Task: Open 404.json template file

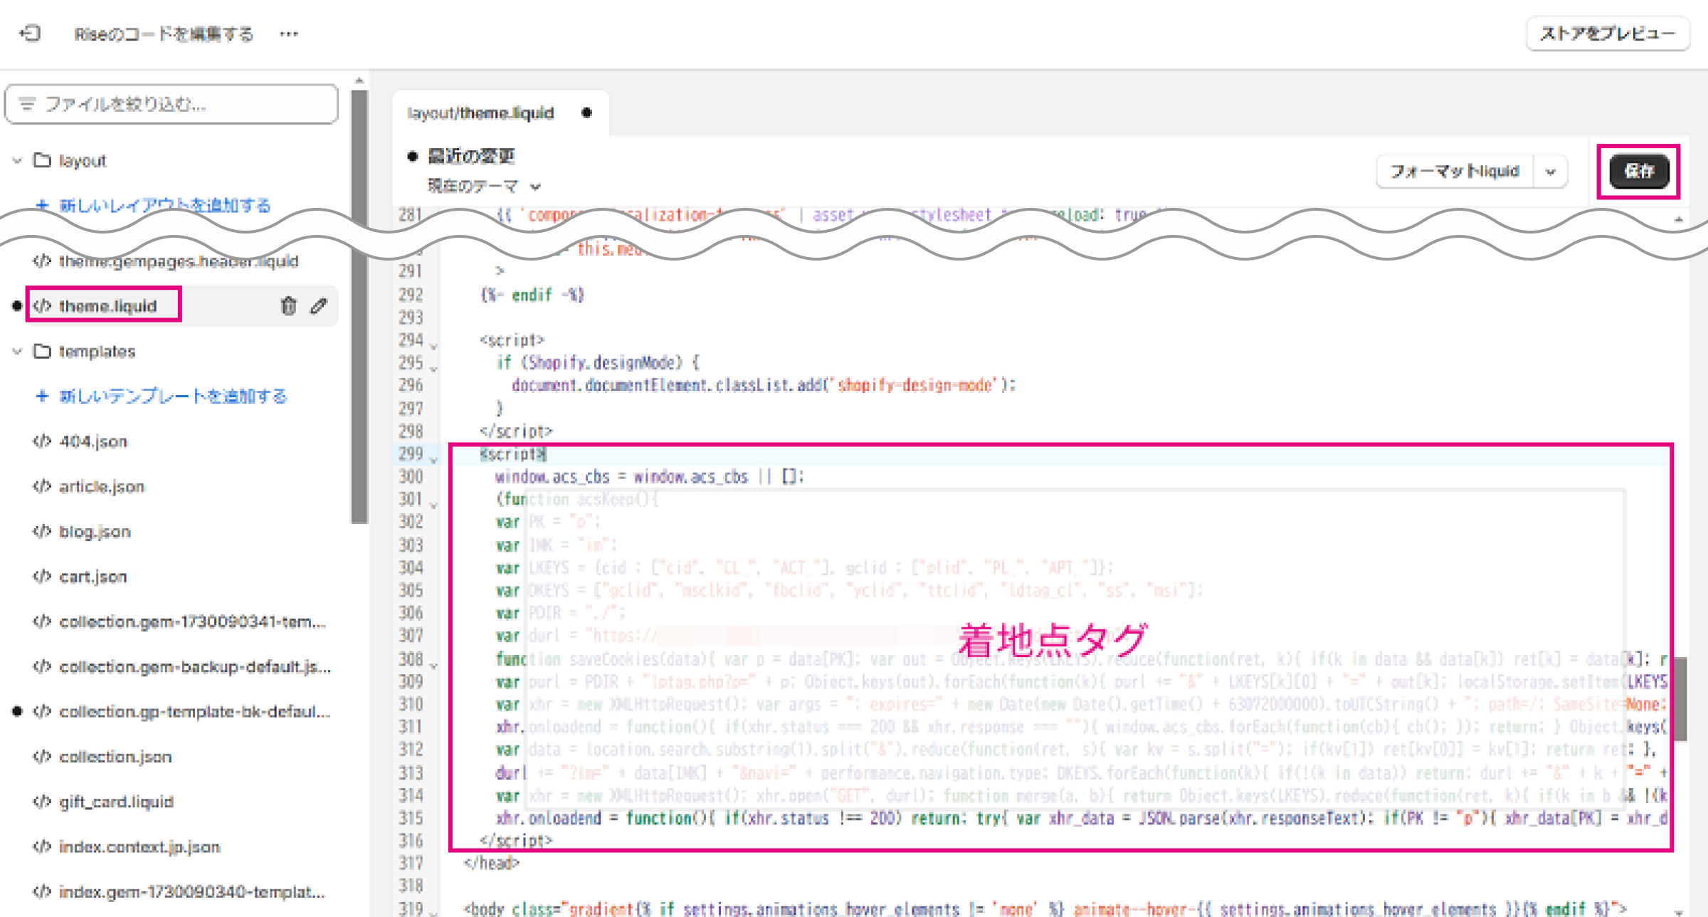Action: [93, 441]
